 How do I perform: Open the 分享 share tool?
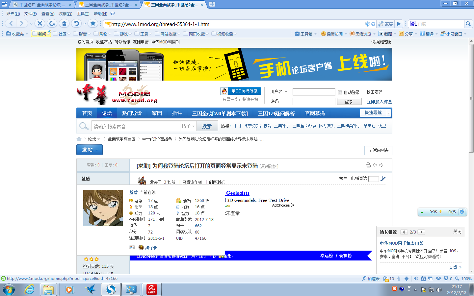point(406,34)
